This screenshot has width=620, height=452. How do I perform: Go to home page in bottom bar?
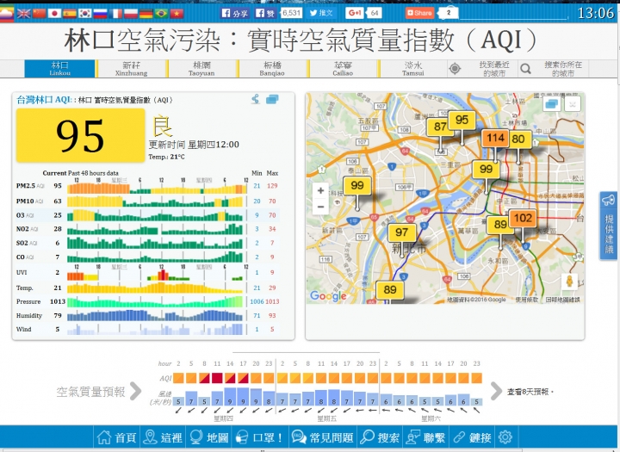[116, 437]
